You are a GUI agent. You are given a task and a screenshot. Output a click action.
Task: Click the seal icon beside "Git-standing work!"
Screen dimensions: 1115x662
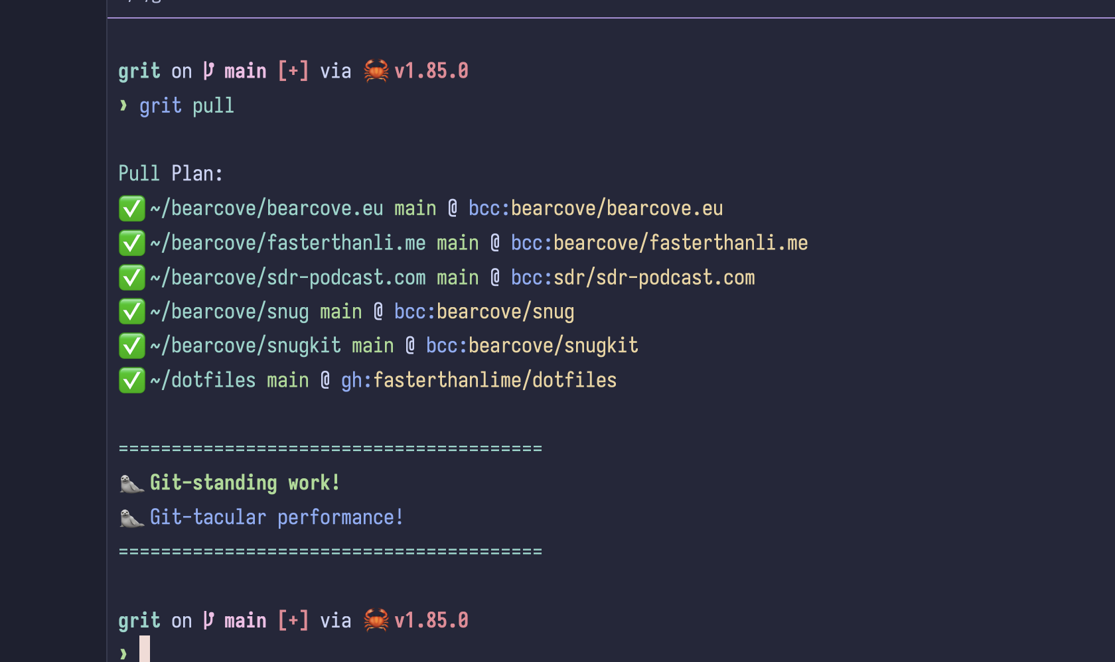coord(131,484)
